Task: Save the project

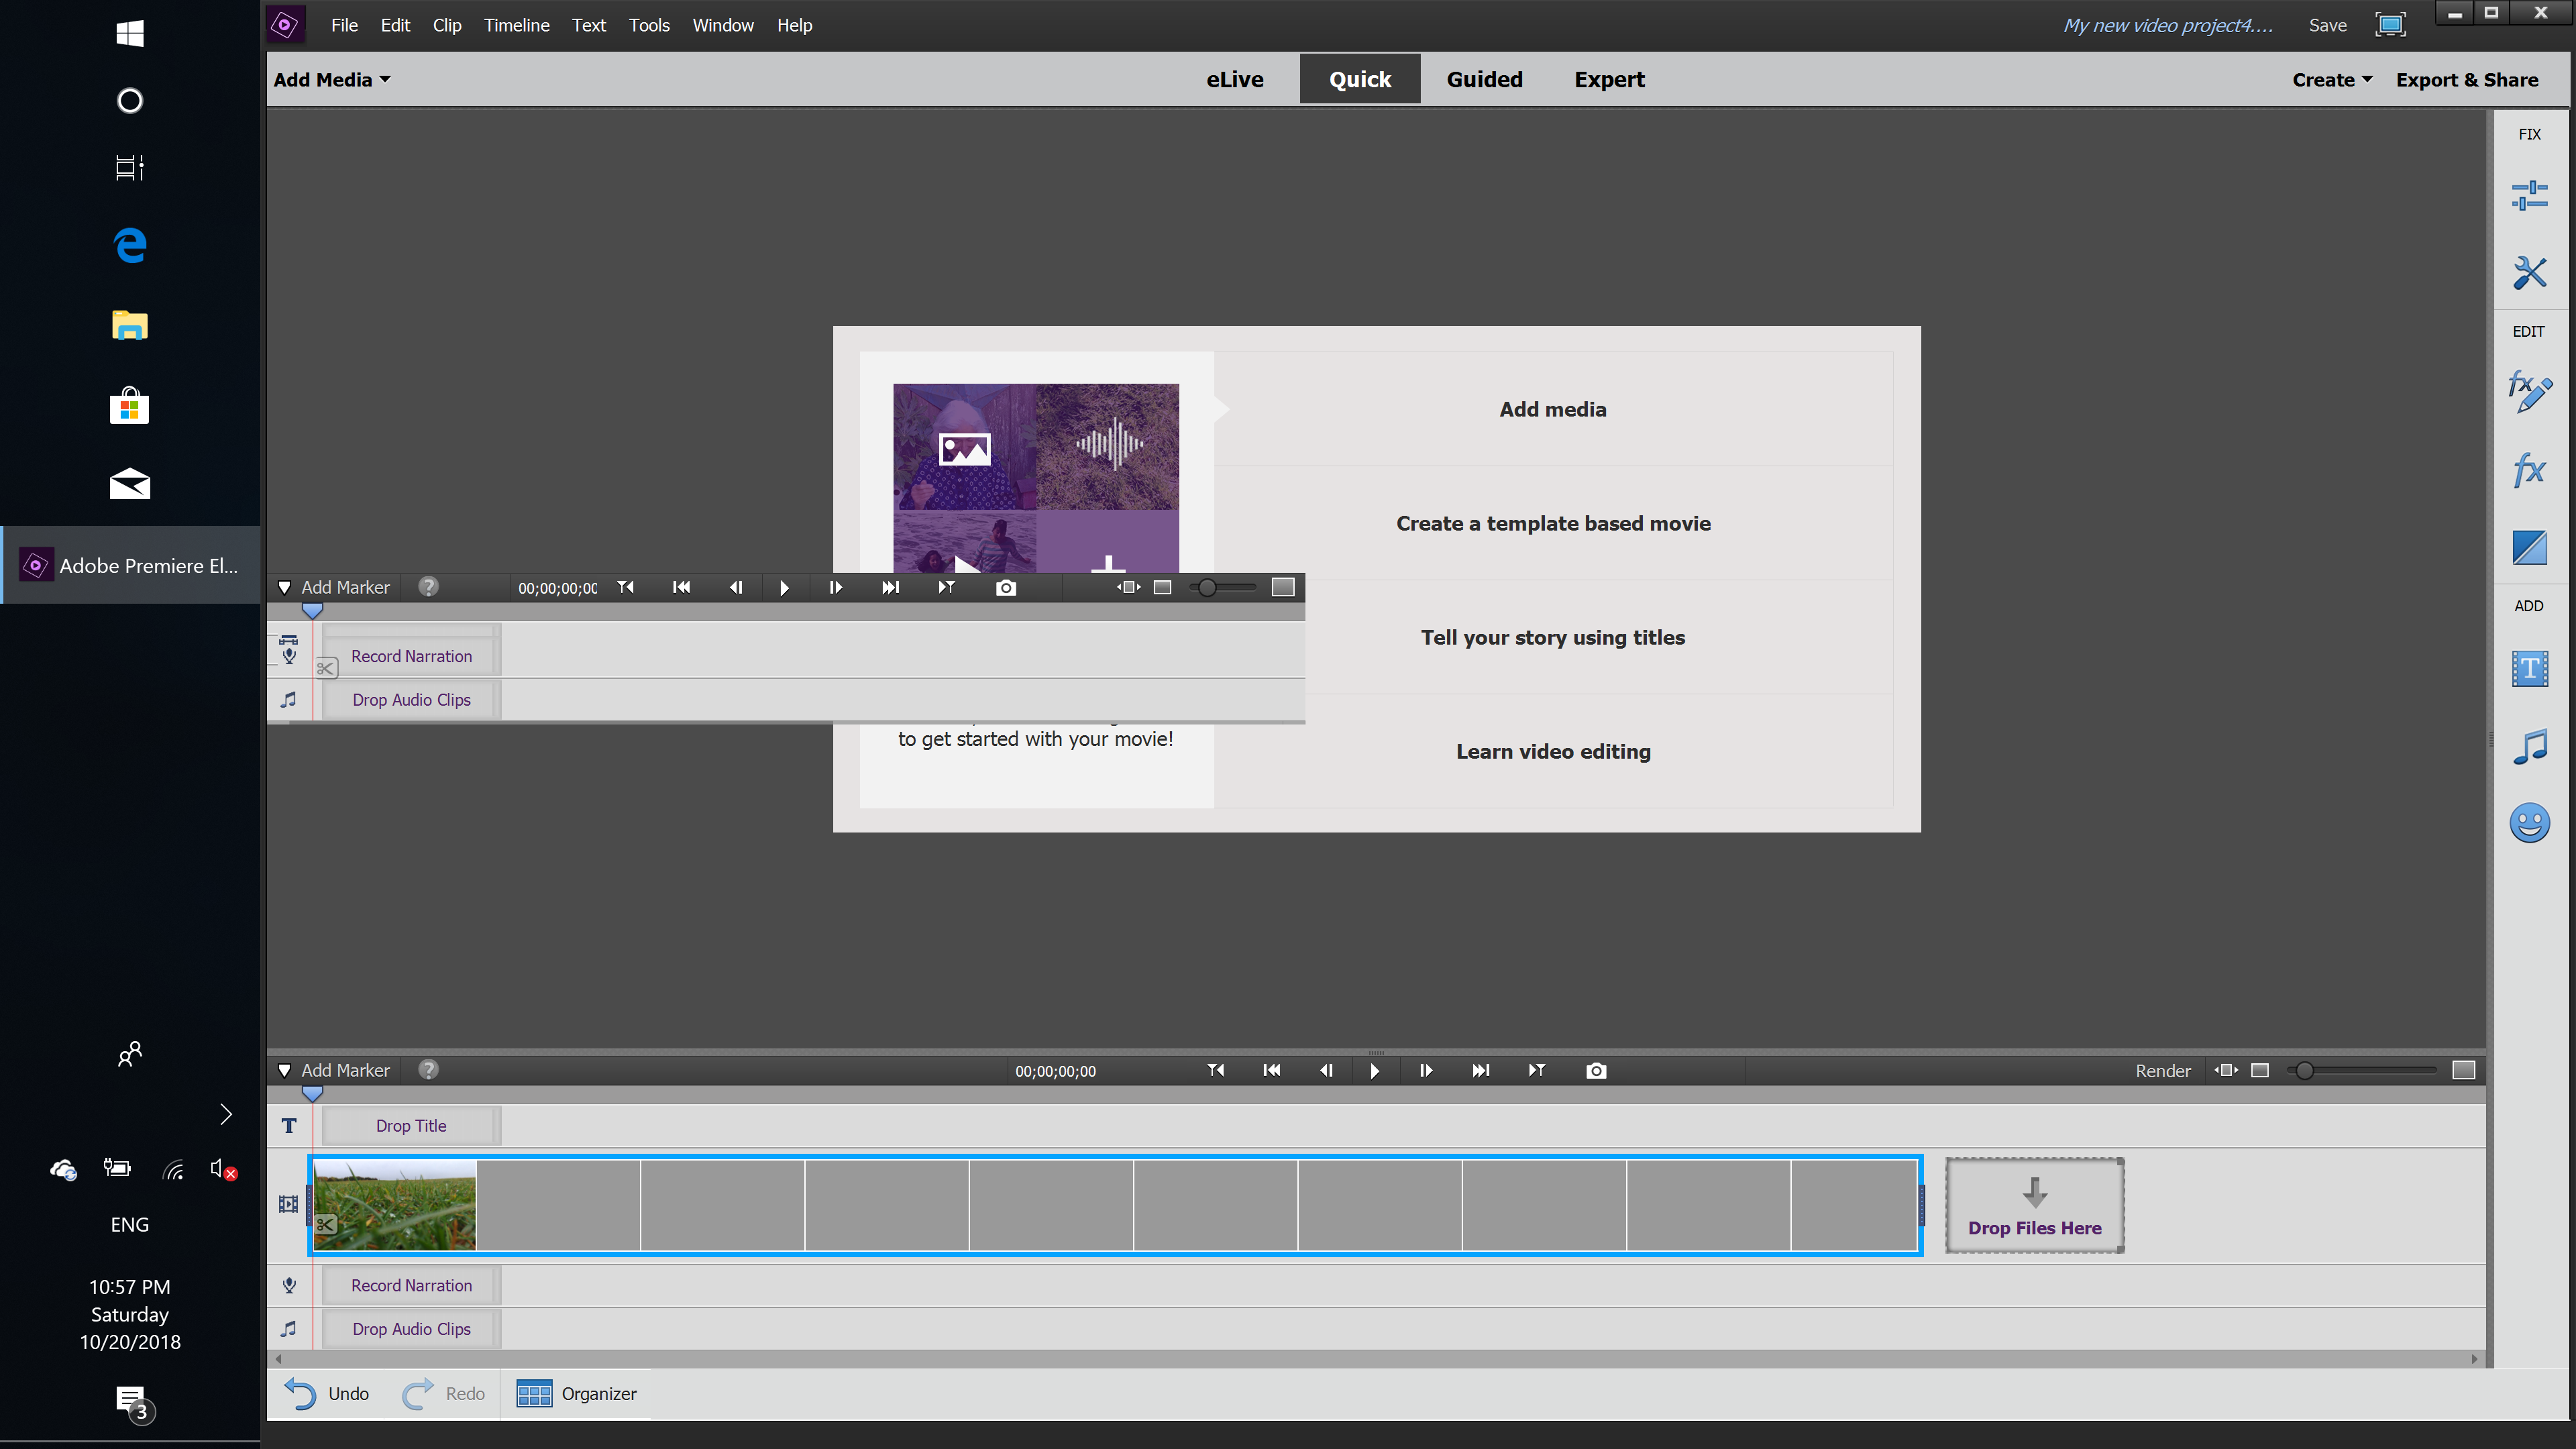Action: click(2327, 25)
